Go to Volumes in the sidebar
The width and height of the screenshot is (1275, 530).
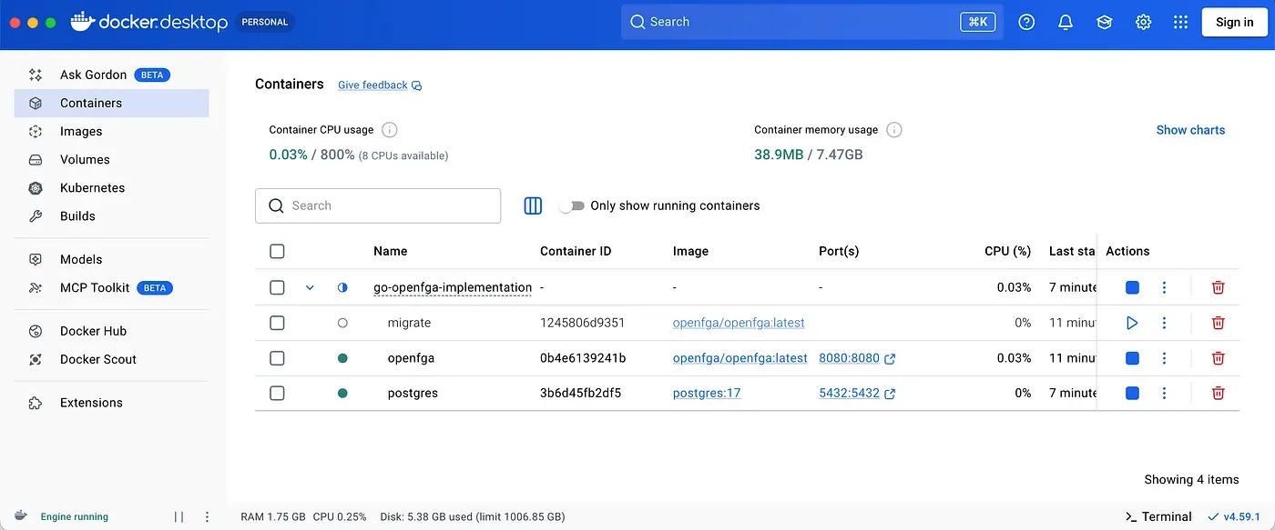point(111,159)
